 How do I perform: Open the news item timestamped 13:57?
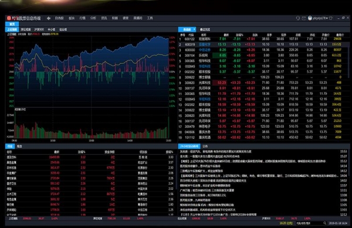[263, 185]
